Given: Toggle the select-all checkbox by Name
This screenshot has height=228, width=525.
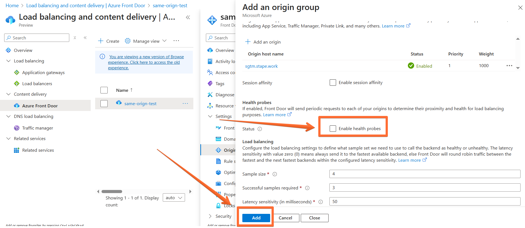Looking at the screenshot, I should pos(104,90).
